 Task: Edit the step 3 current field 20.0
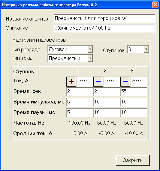click(139, 81)
